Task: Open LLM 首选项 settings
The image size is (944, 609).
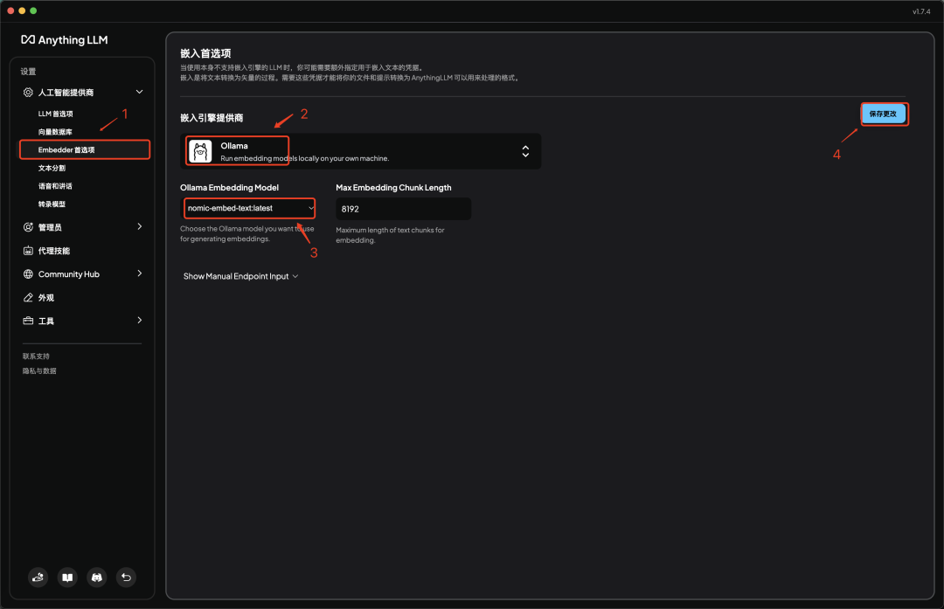Action: 55,114
